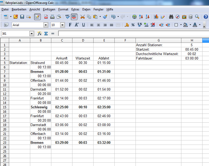The image size is (209, 166).
Task: Toggle bold formatting
Action: point(70,25)
